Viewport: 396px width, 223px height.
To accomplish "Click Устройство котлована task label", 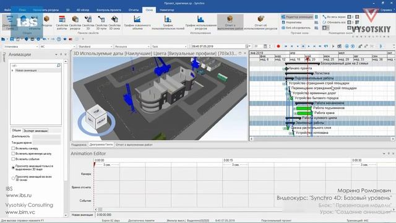I will coord(312,133).
